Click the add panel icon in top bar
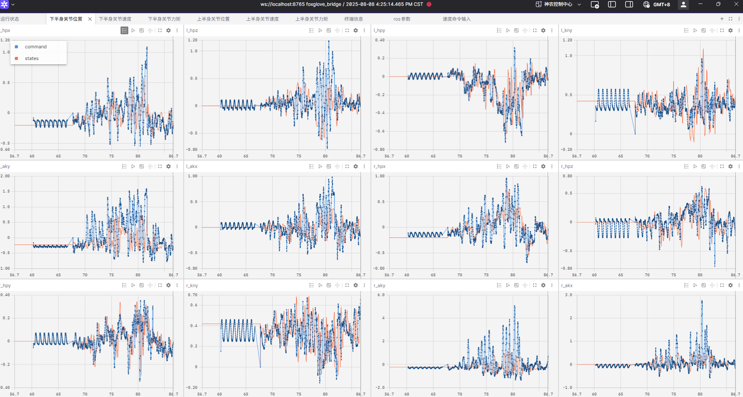The image size is (743, 397). click(595, 5)
